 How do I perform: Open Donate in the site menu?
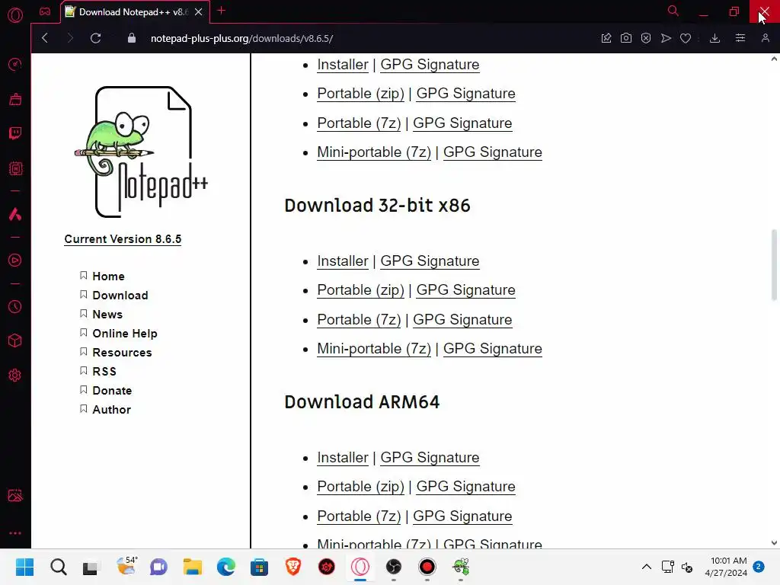112,391
